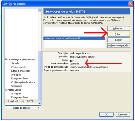Viewport: 135px width, 121px height.
Task: Open Confirmações de leitura settings
Action: pos(23,82)
